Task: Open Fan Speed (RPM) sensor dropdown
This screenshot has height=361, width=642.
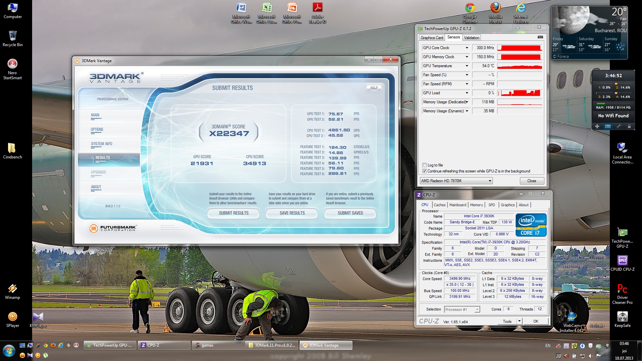Action: [x=467, y=84]
